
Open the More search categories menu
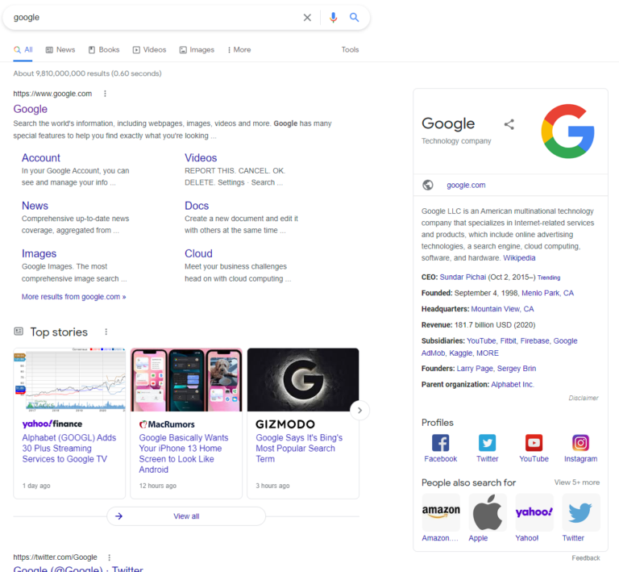[x=239, y=50]
